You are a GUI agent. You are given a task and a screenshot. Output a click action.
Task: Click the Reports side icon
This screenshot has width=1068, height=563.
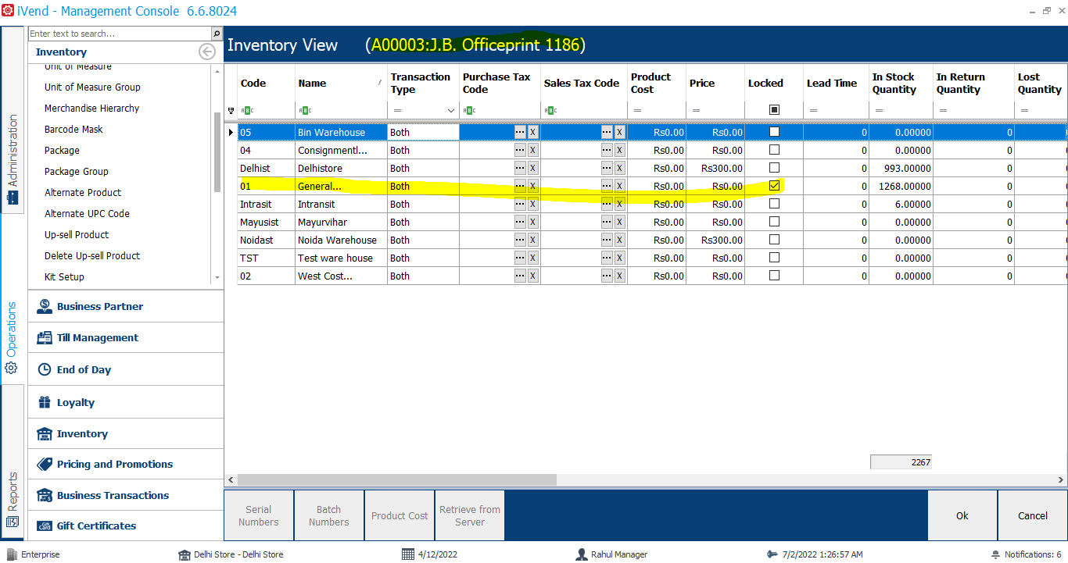click(12, 522)
